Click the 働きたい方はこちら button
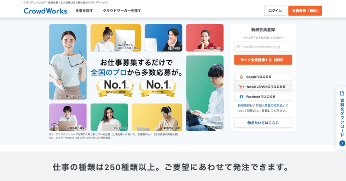Viewport: 346px width, 181px height. [x=263, y=123]
